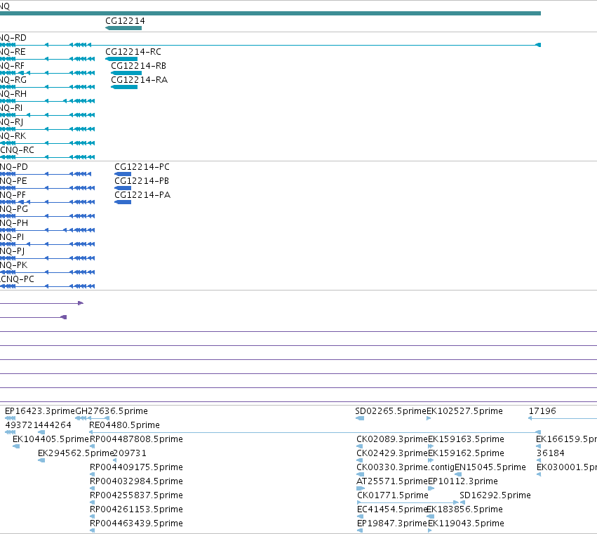Screen dimensions: 597x534
Task: Select EST label EK102527.5prime
Action: [464, 411]
